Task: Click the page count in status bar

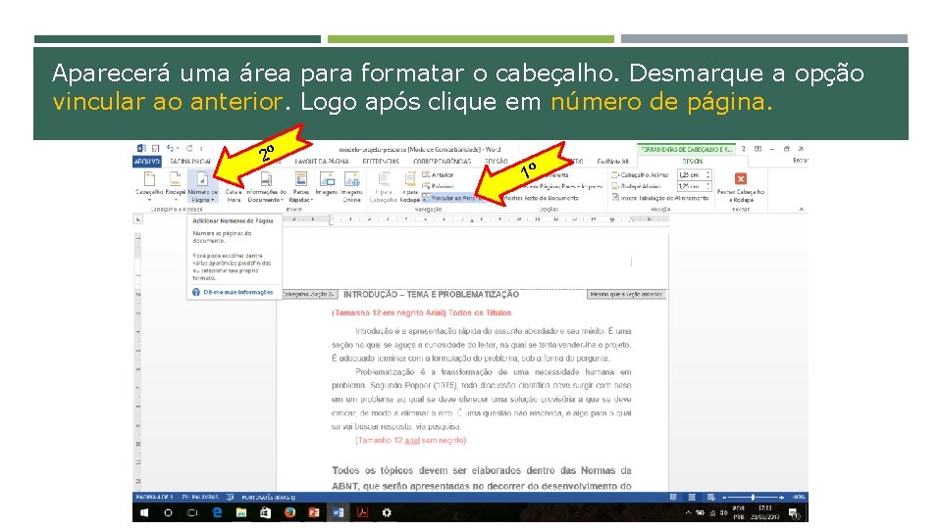Action: (154, 498)
